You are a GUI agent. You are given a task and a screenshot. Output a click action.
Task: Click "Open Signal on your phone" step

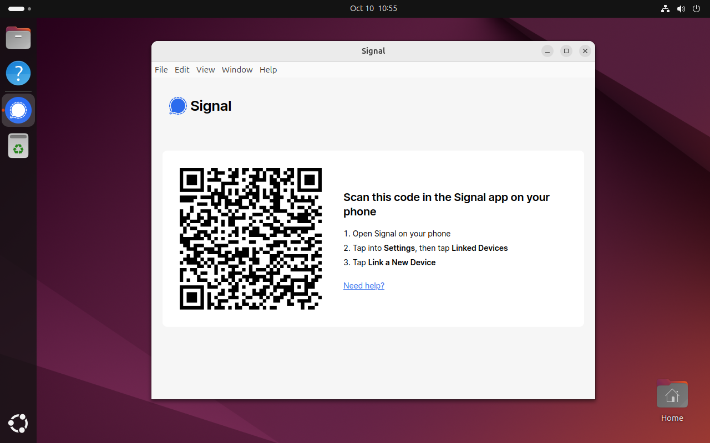(x=397, y=234)
